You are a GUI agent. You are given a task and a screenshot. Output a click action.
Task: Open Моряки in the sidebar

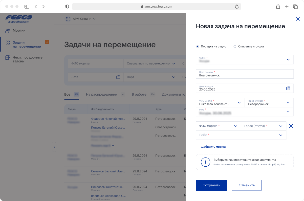(19, 31)
